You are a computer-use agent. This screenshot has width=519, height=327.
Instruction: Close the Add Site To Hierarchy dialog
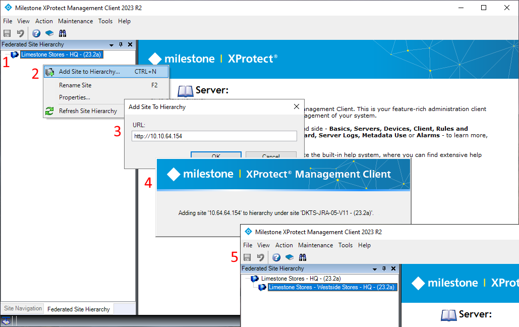click(x=297, y=106)
